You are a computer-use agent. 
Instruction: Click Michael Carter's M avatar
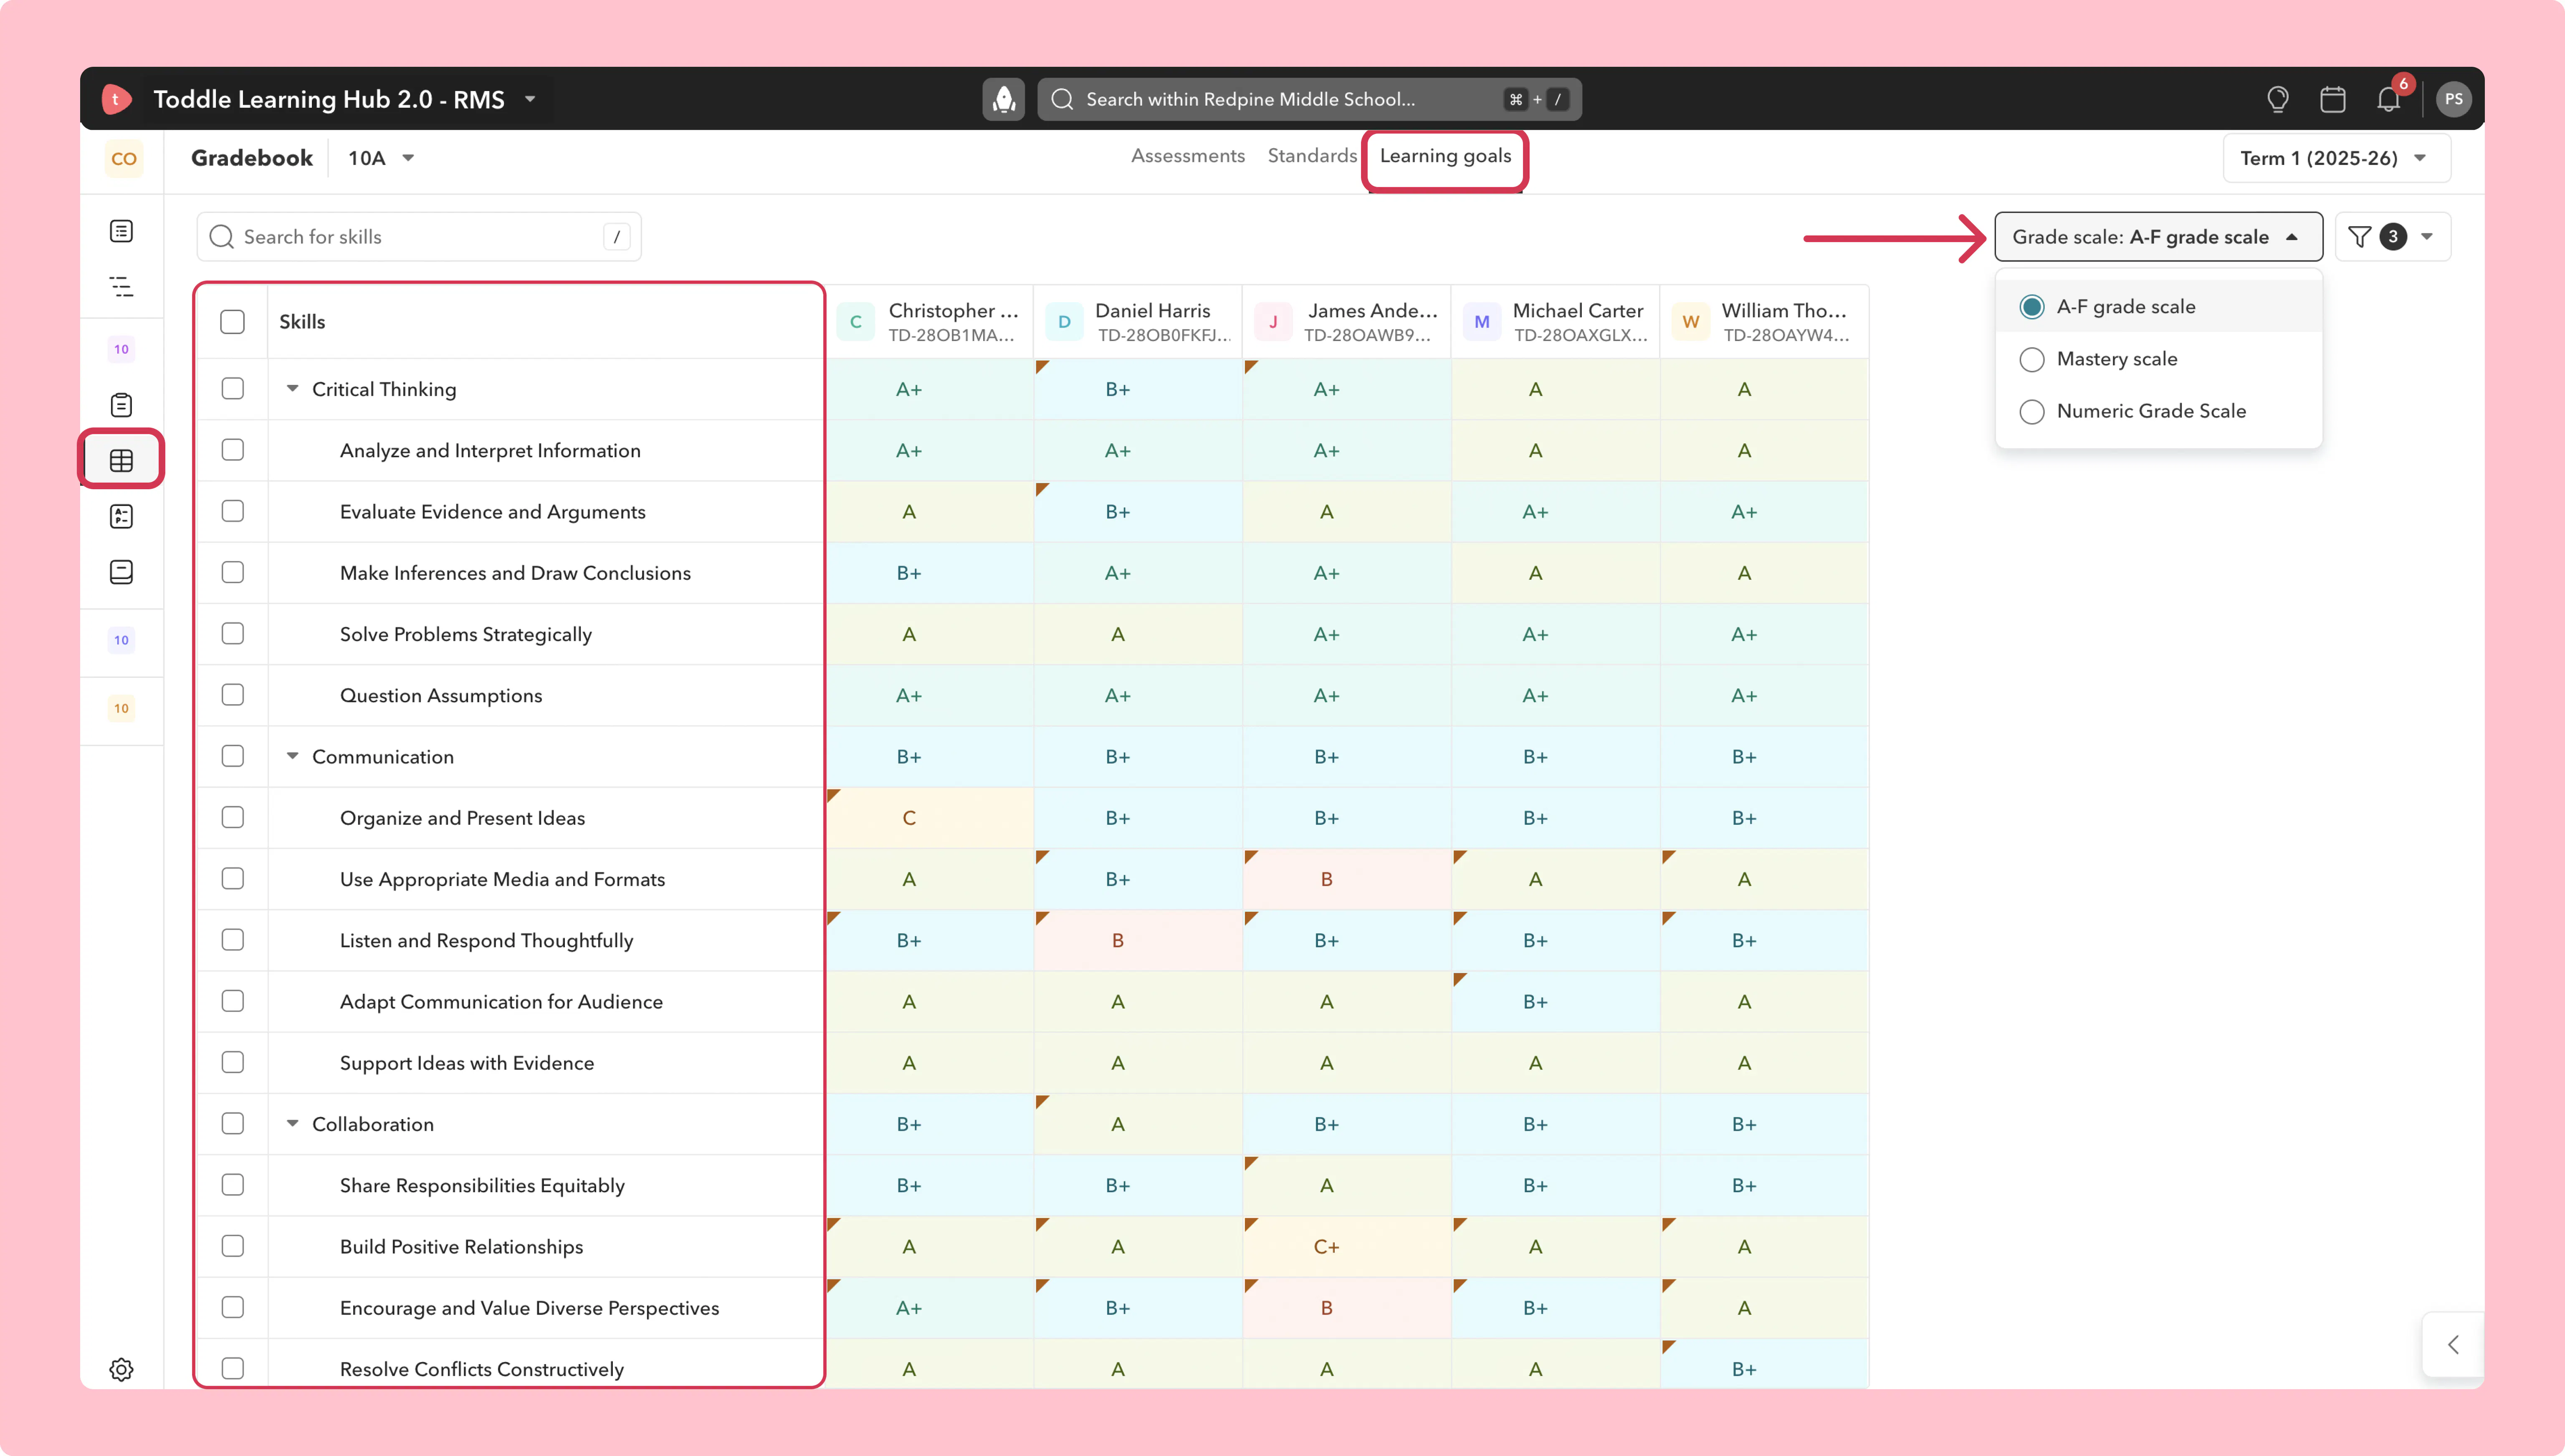(x=1482, y=322)
